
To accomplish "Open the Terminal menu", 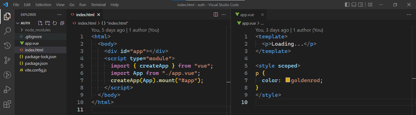I will [x=98, y=5].
